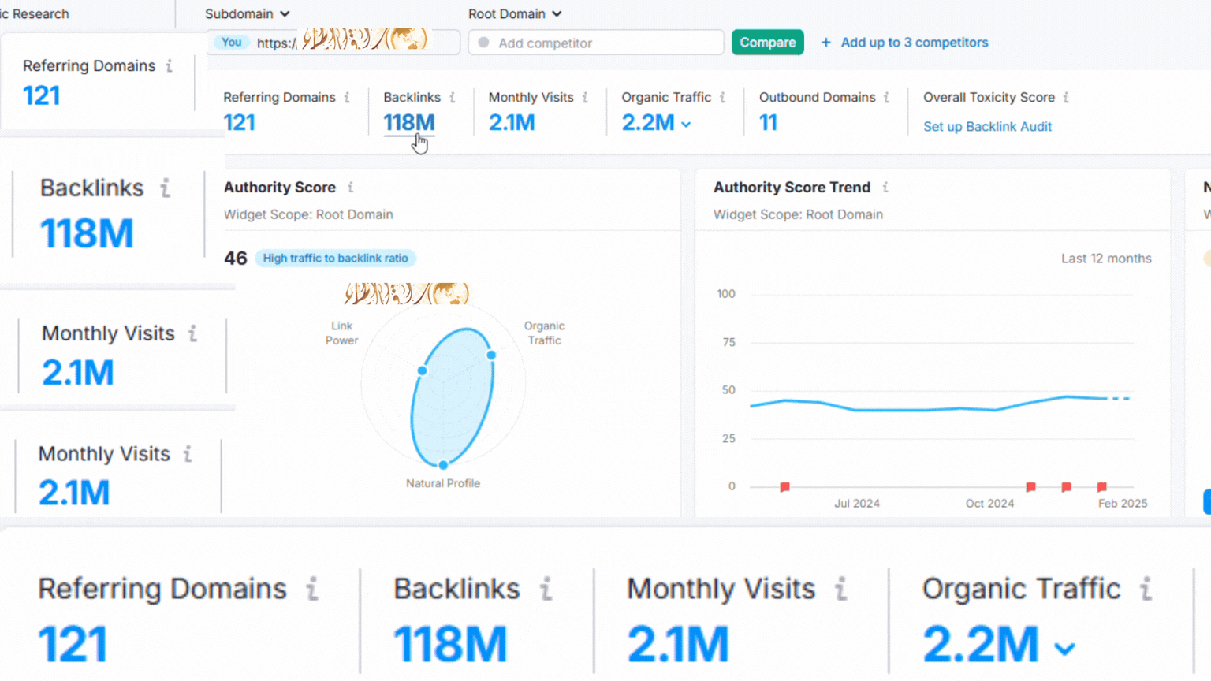Image resolution: width=1211 pixels, height=681 pixels.
Task: Click the Outbound Domains value 11
Action: coord(768,123)
